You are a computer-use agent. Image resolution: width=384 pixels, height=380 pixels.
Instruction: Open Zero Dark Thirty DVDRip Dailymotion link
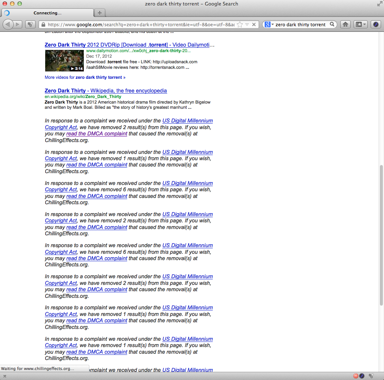129,45
